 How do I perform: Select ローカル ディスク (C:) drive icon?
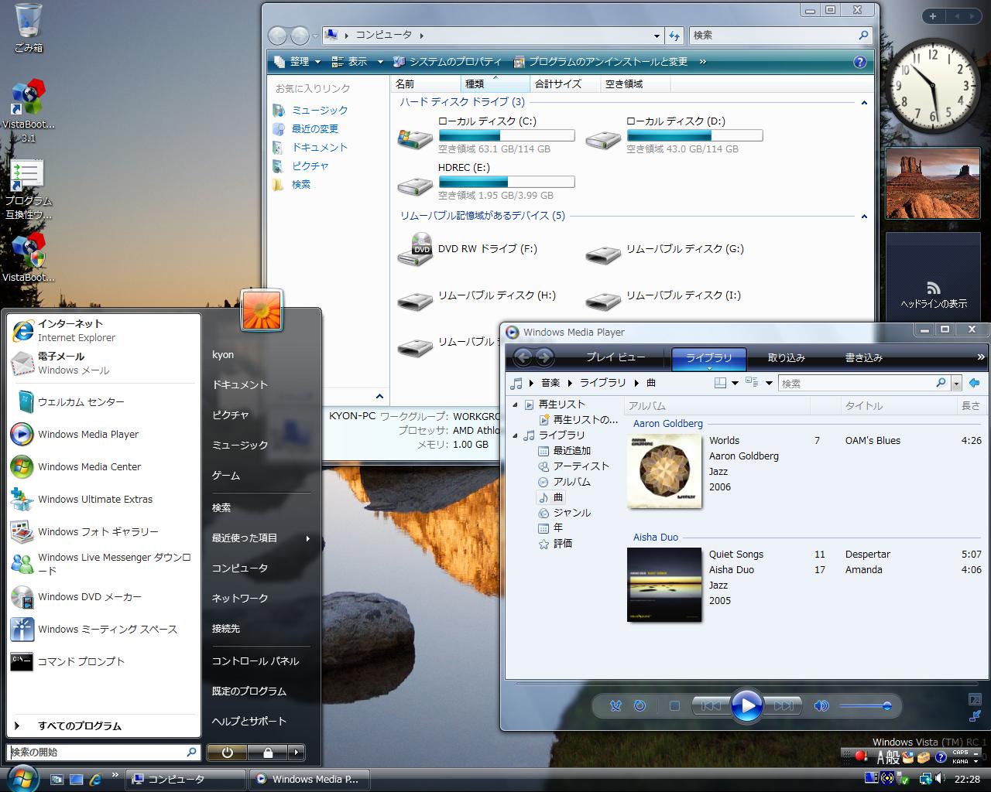coord(414,139)
